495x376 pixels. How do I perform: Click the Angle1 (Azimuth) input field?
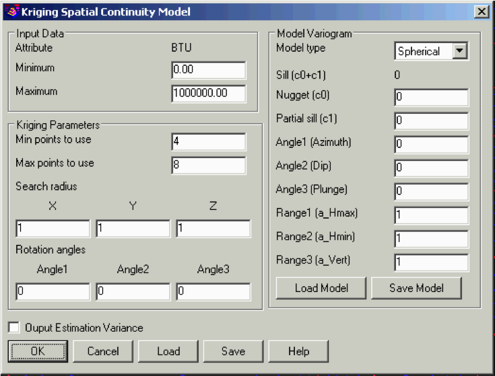(431, 145)
